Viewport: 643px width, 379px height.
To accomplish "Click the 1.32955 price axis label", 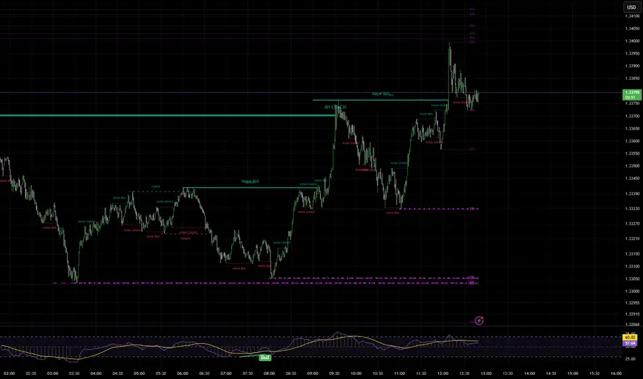I will pos(632,303).
